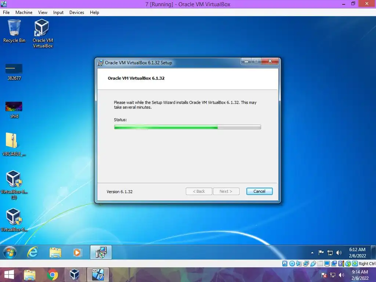Open the guest network tray icon
The image size is (376, 282).
330,253
